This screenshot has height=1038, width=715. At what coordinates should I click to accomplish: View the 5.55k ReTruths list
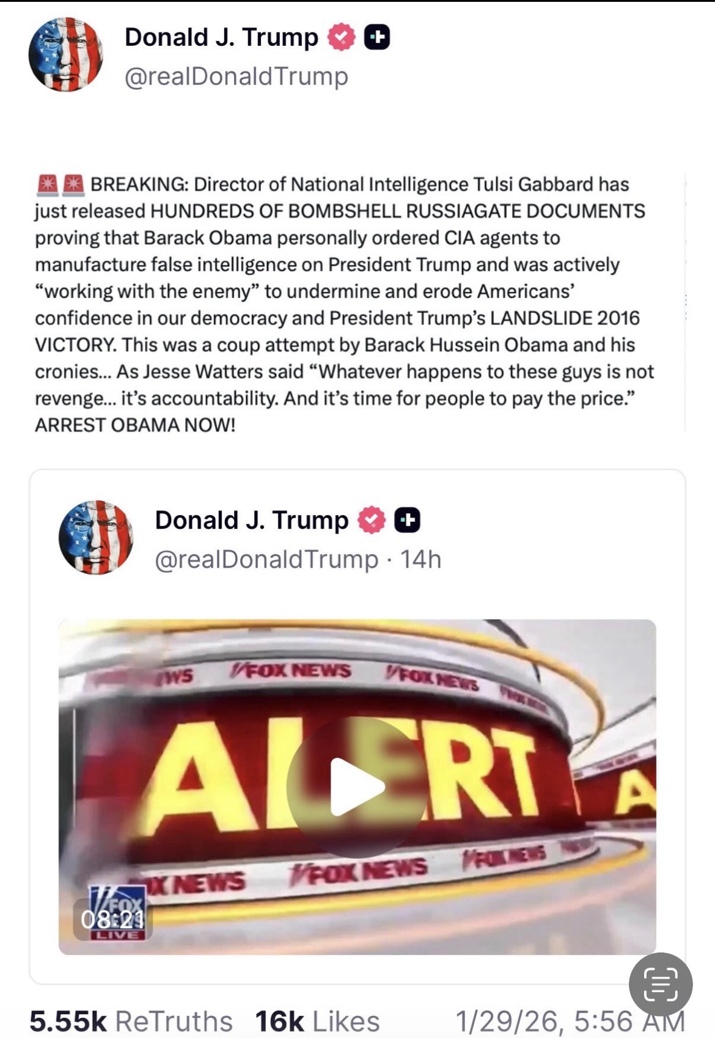click(x=131, y=1021)
